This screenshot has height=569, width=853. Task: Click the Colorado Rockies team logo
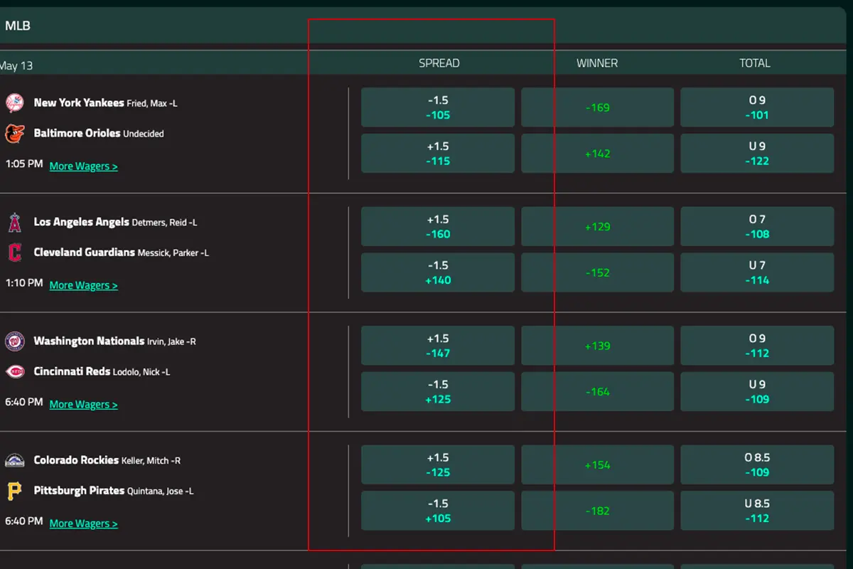[x=14, y=460]
